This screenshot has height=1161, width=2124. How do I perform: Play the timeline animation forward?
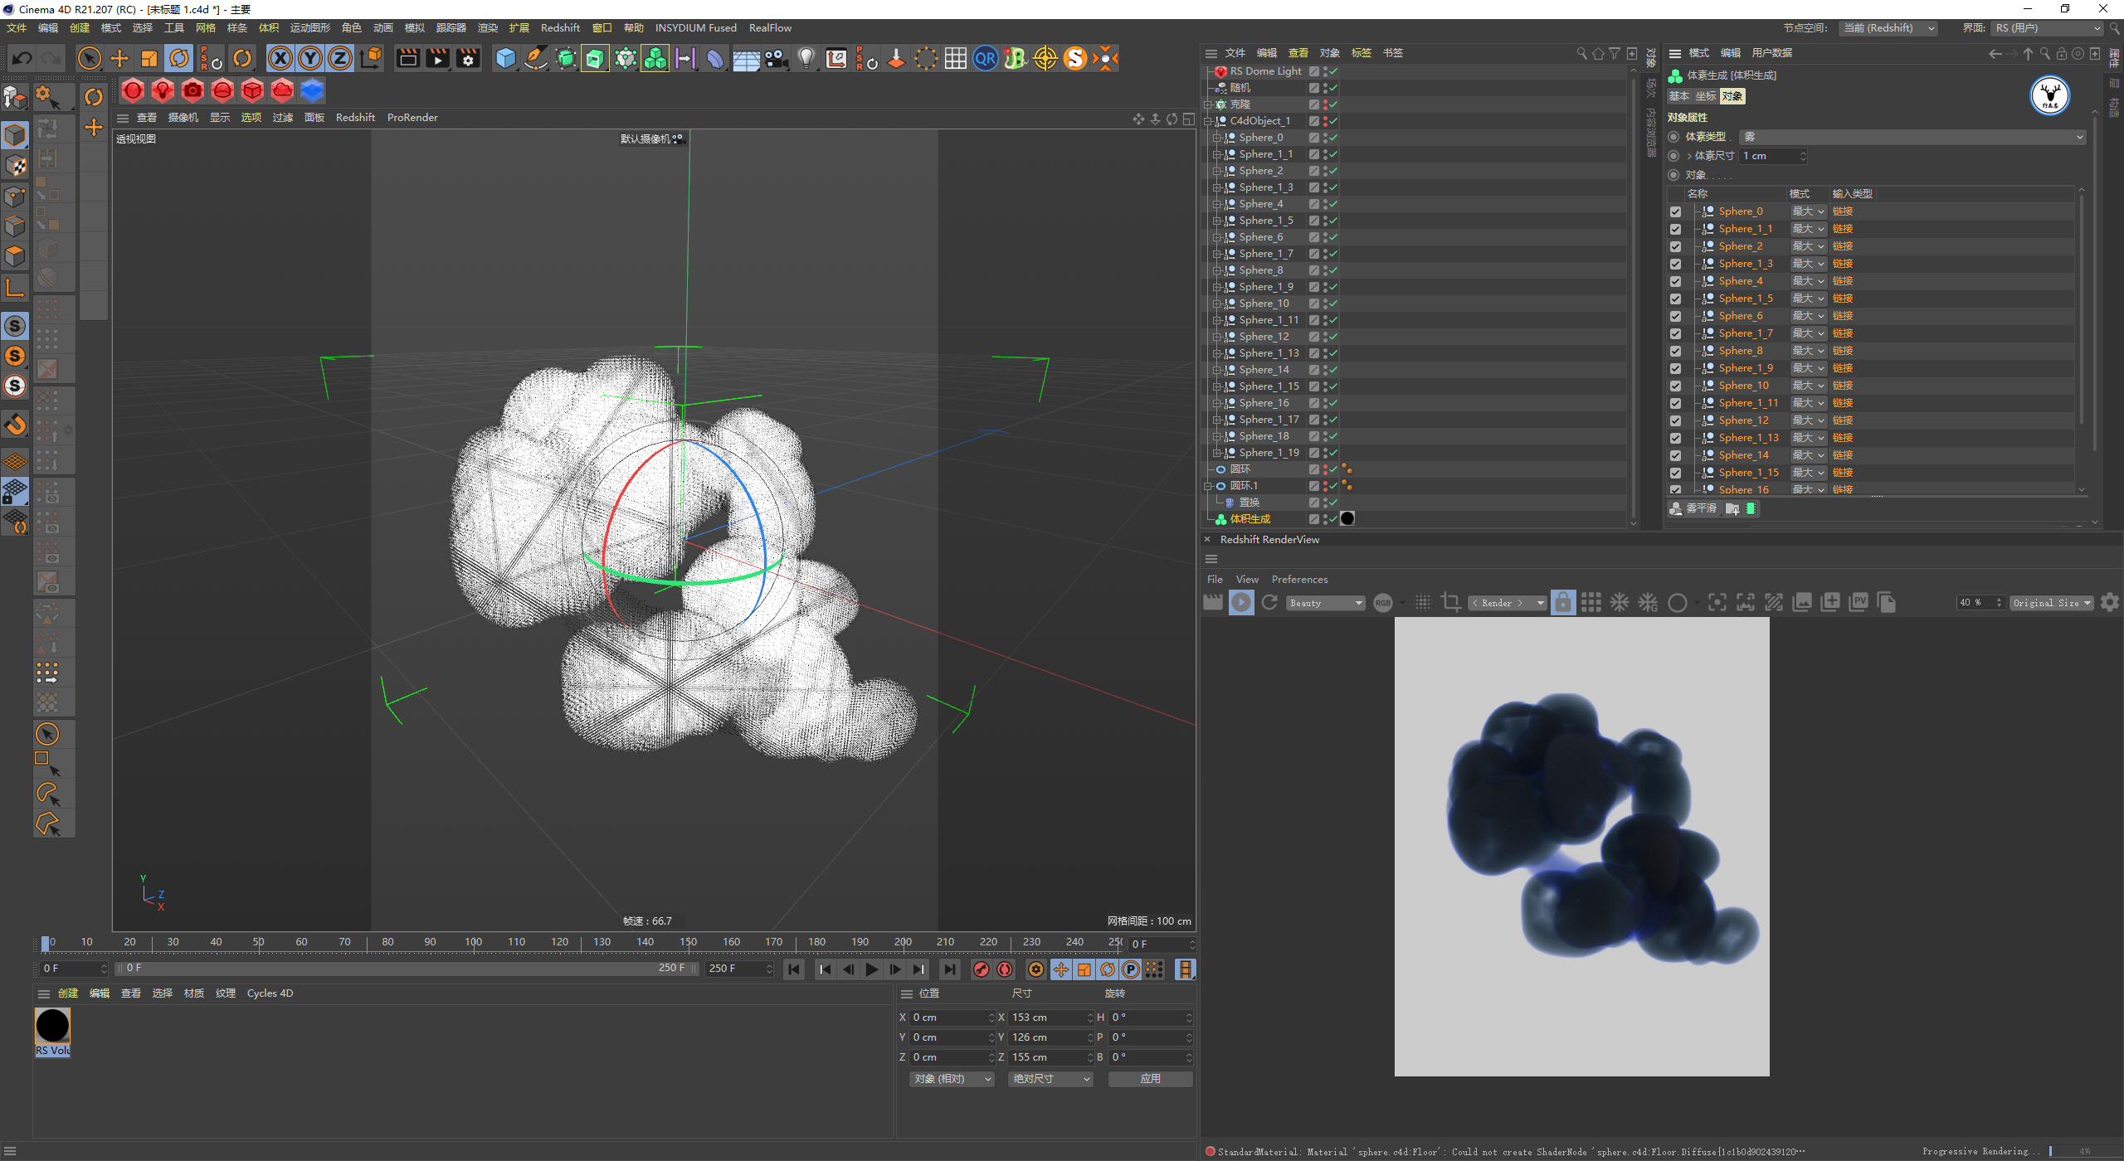point(871,969)
